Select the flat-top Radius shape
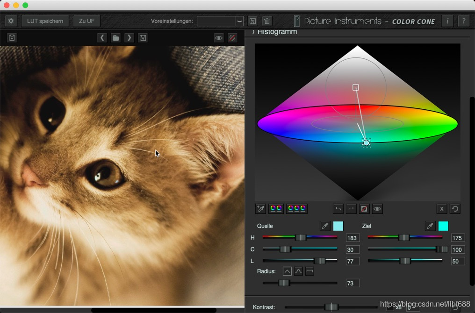475x313 pixels. tap(309, 271)
